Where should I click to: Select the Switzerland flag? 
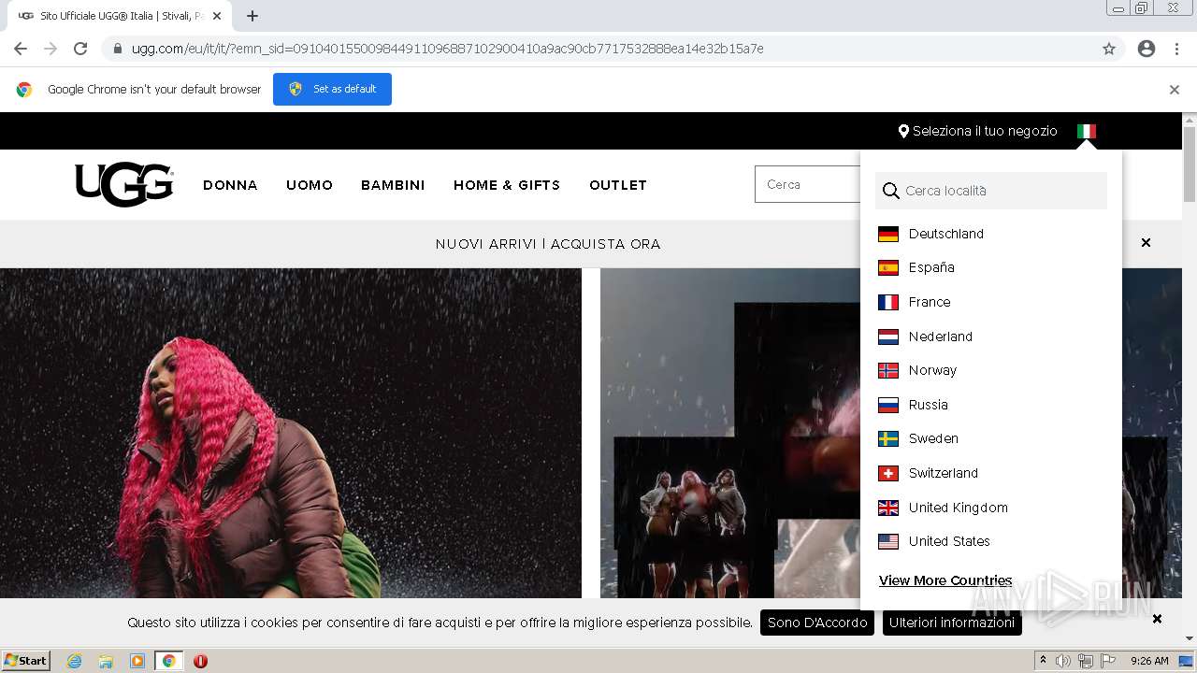coord(888,473)
